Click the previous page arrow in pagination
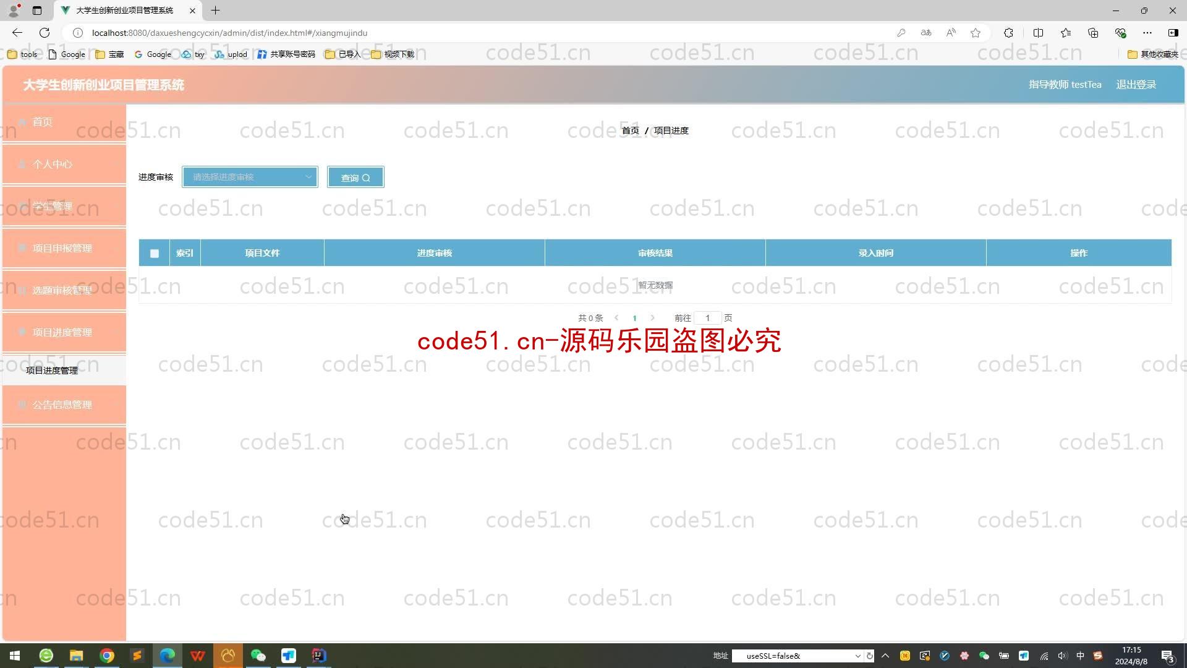1187x668 pixels. pyautogui.click(x=616, y=318)
